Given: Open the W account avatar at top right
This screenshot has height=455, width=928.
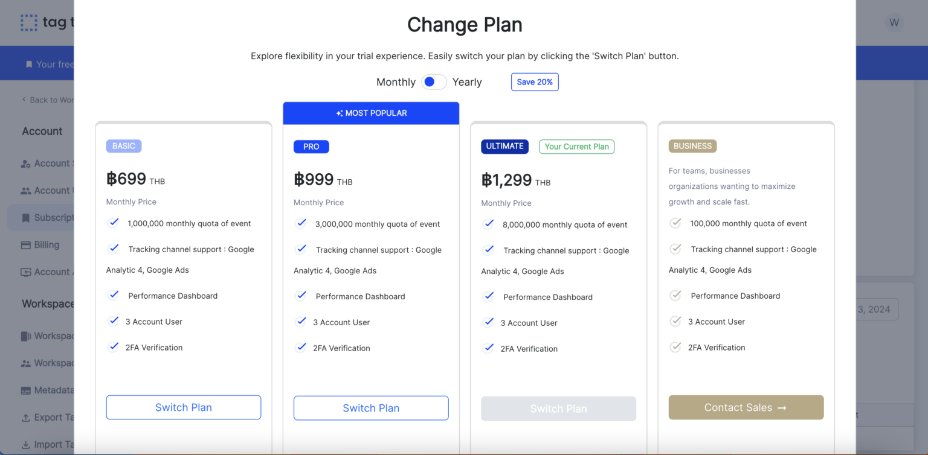Looking at the screenshot, I should [894, 22].
